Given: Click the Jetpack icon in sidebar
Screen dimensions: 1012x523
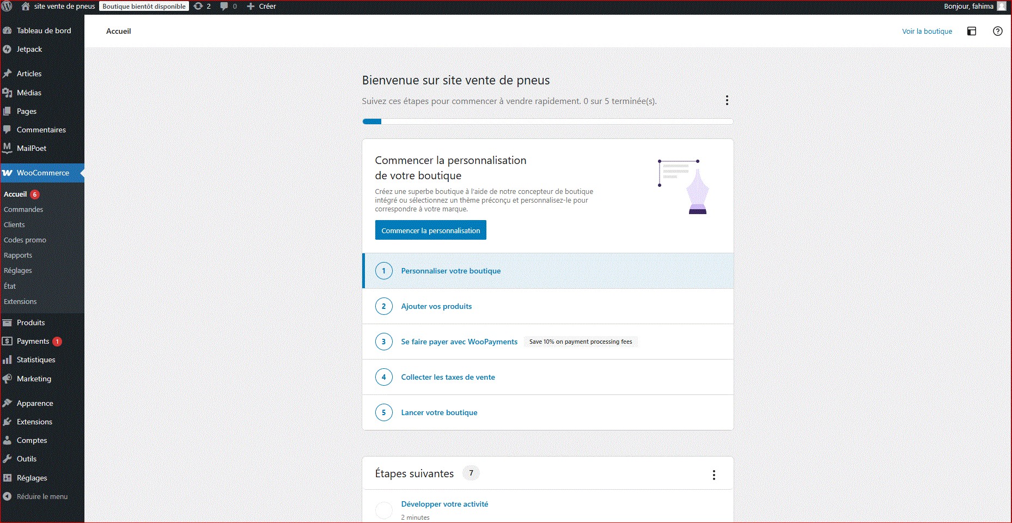Looking at the screenshot, I should click(7, 49).
